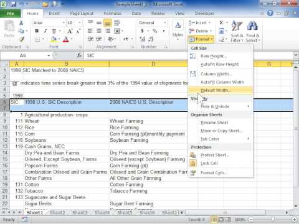Open the General number format dropdown

pyautogui.click(x=165, y=22)
